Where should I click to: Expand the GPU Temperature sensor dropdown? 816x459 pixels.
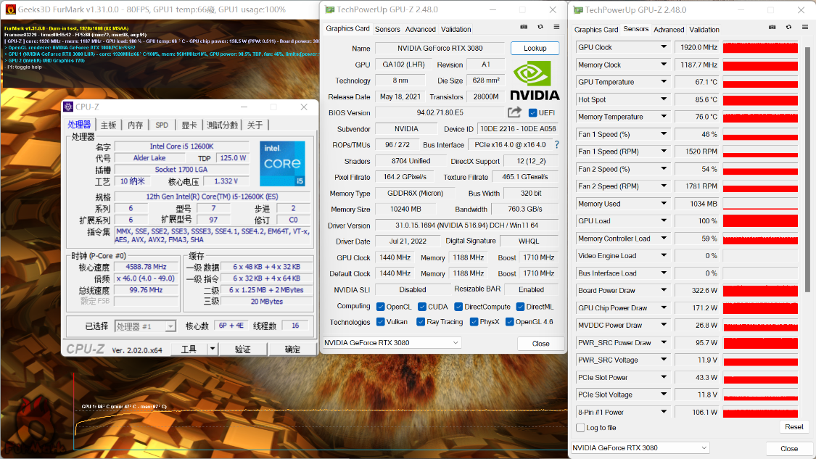tap(663, 82)
